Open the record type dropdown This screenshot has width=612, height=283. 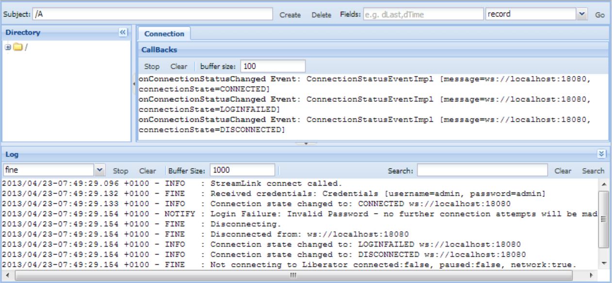583,15
